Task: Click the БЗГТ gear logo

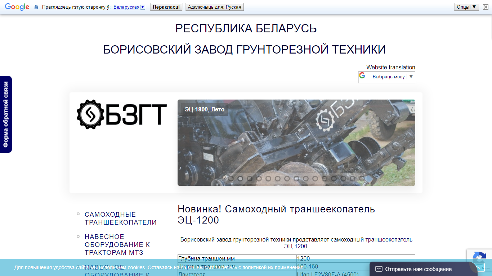Action: click(x=122, y=114)
